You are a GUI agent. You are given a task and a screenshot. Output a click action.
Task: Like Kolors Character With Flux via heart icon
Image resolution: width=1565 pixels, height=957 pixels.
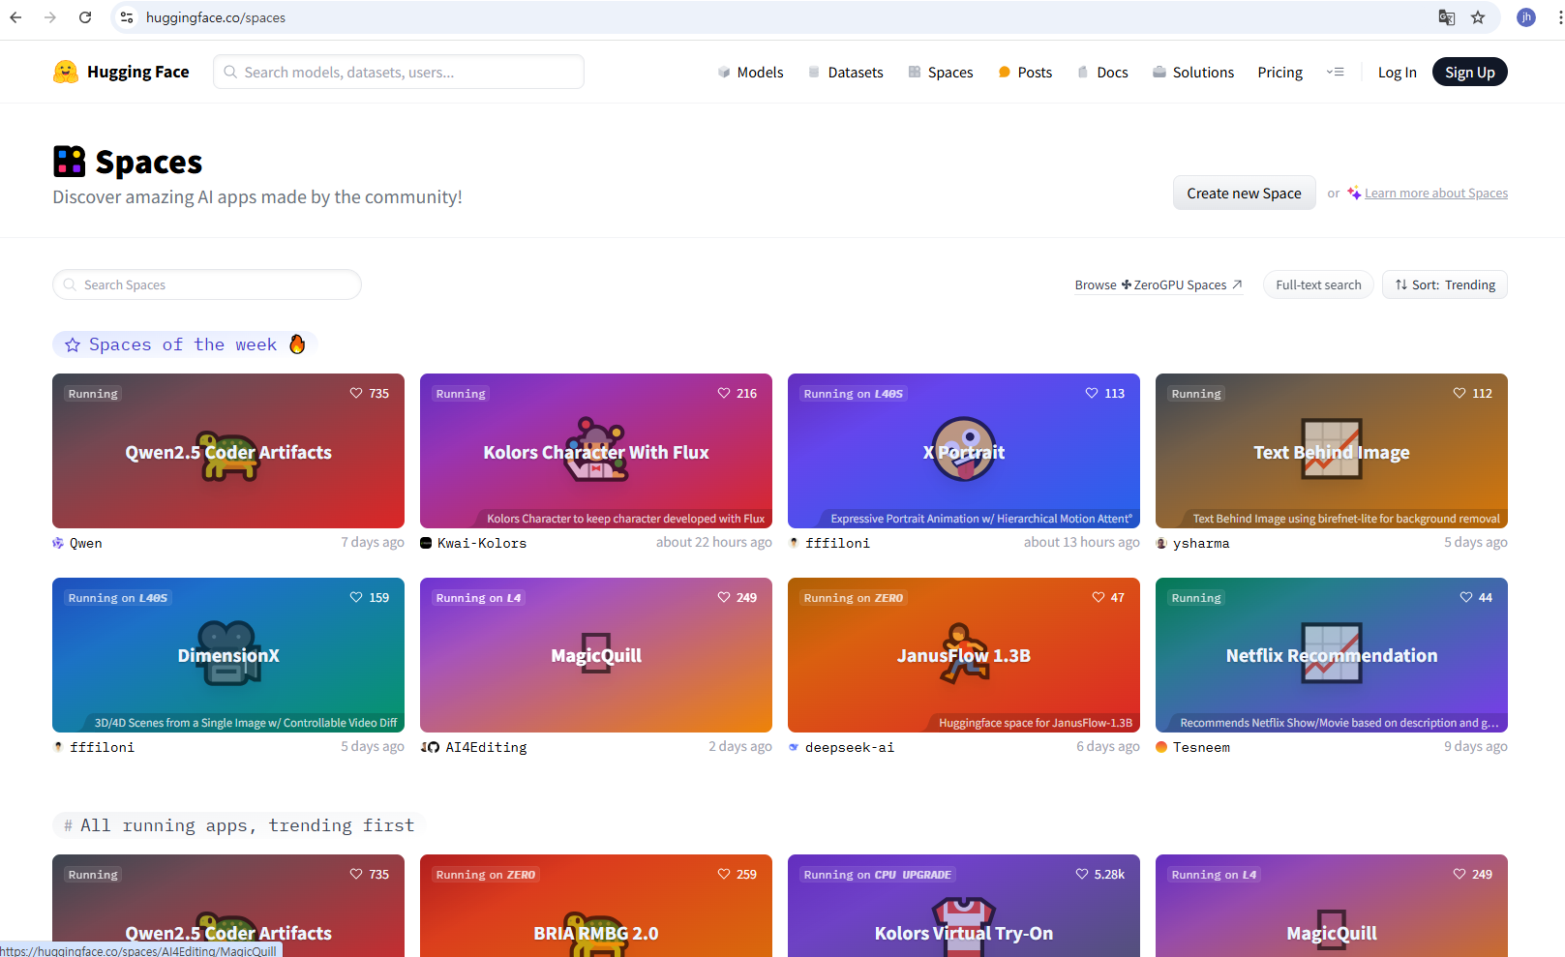(x=724, y=393)
